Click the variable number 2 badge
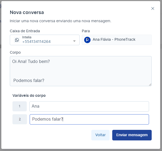 pyautogui.click(x=20, y=119)
